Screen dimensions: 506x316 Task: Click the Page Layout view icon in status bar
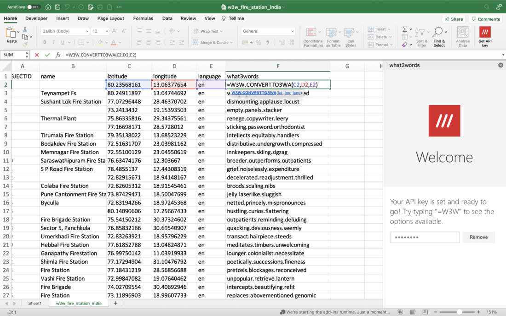413,312
